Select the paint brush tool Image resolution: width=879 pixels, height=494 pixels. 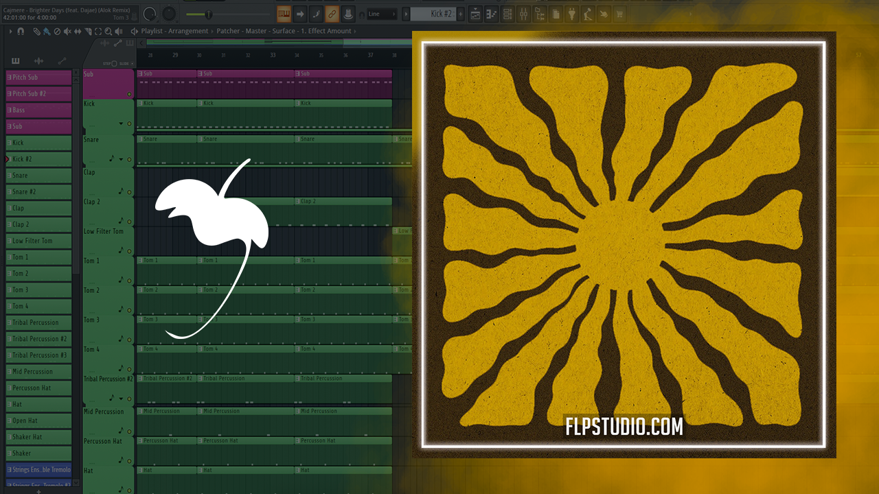click(x=46, y=31)
